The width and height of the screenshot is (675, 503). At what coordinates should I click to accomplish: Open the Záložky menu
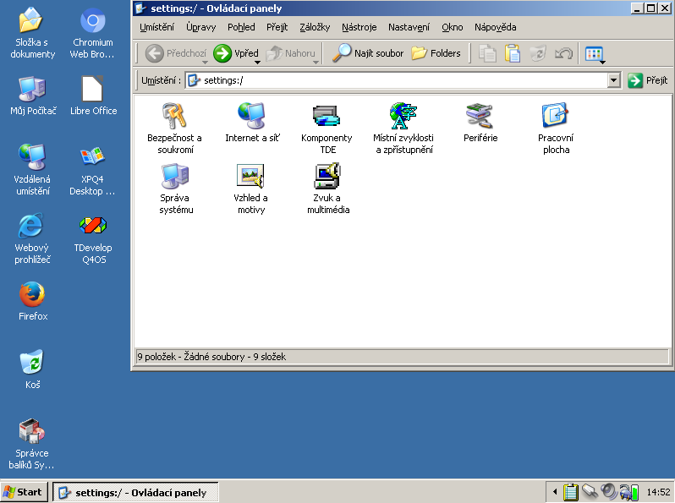coord(315,27)
